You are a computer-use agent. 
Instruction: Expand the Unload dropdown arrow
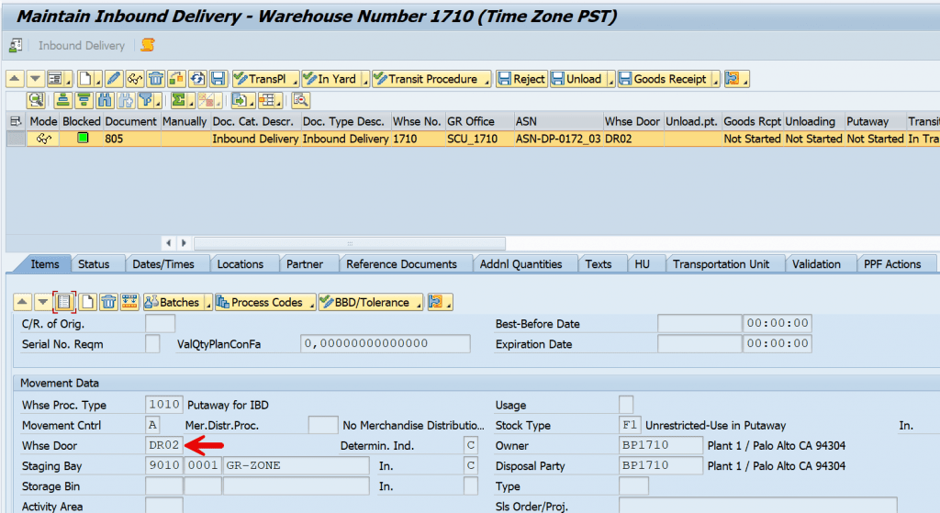(x=610, y=81)
